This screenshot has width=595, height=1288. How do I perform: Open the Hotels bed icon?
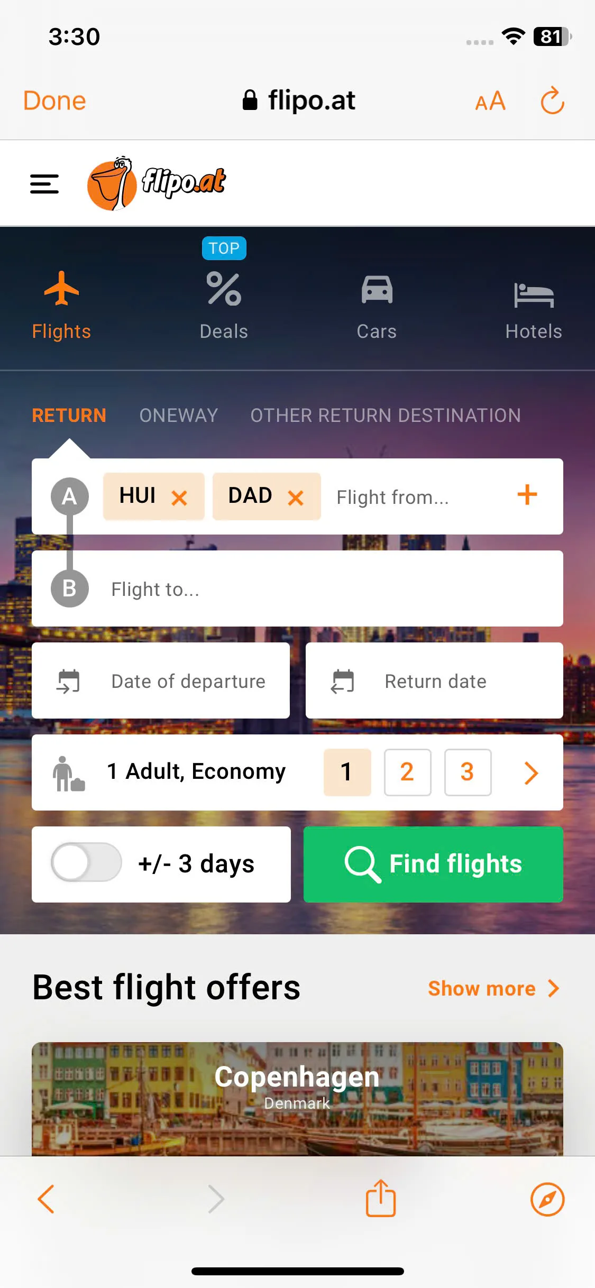(534, 295)
